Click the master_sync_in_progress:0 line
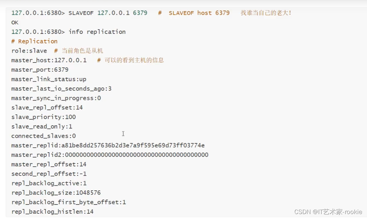Image resolution: width=367 pixels, height=218 pixels. tap(56, 98)
